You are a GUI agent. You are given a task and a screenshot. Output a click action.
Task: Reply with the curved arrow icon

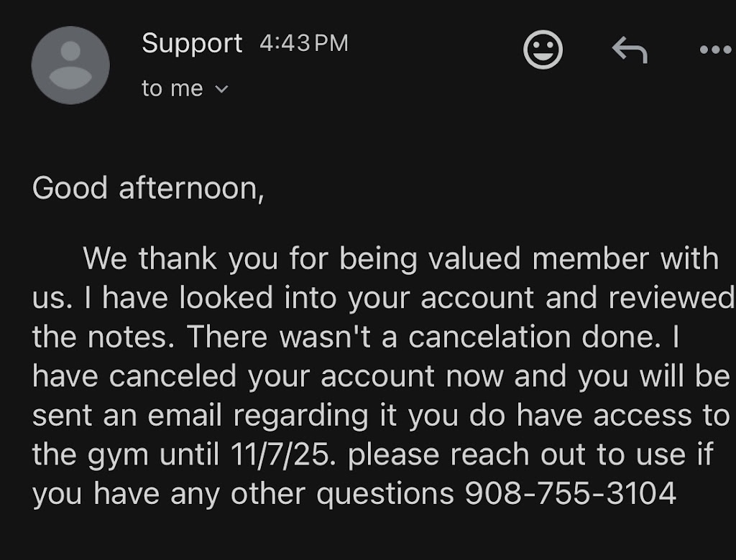pos(630,51)
